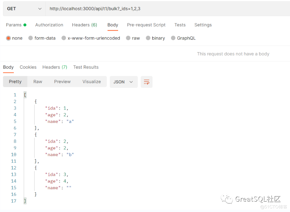Click the opening bracket on line 1
Viewport: 290px width, 212px height.
tap(25, 95)
